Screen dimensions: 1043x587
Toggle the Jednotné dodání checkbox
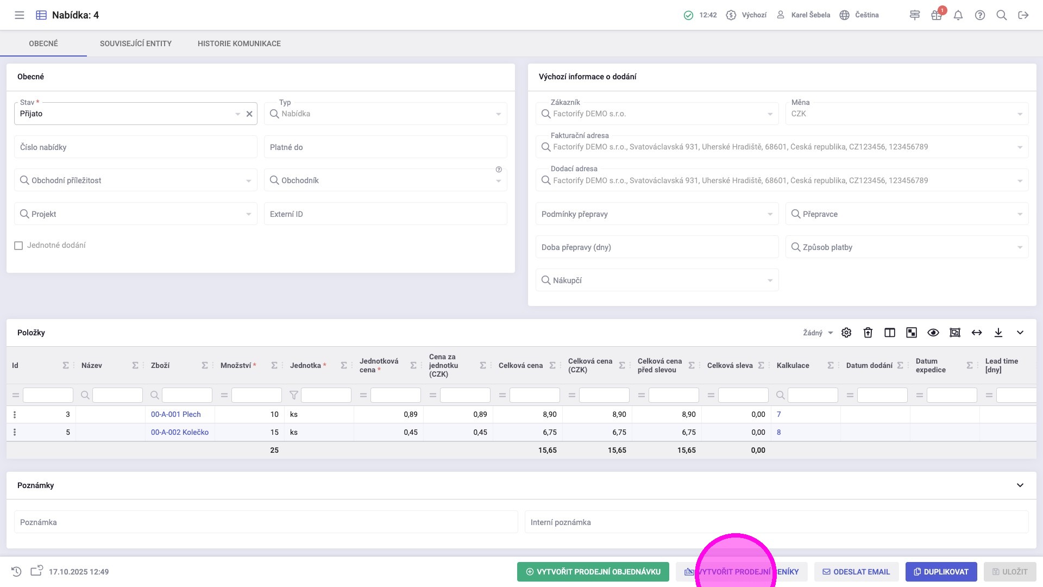coord(18,246)
